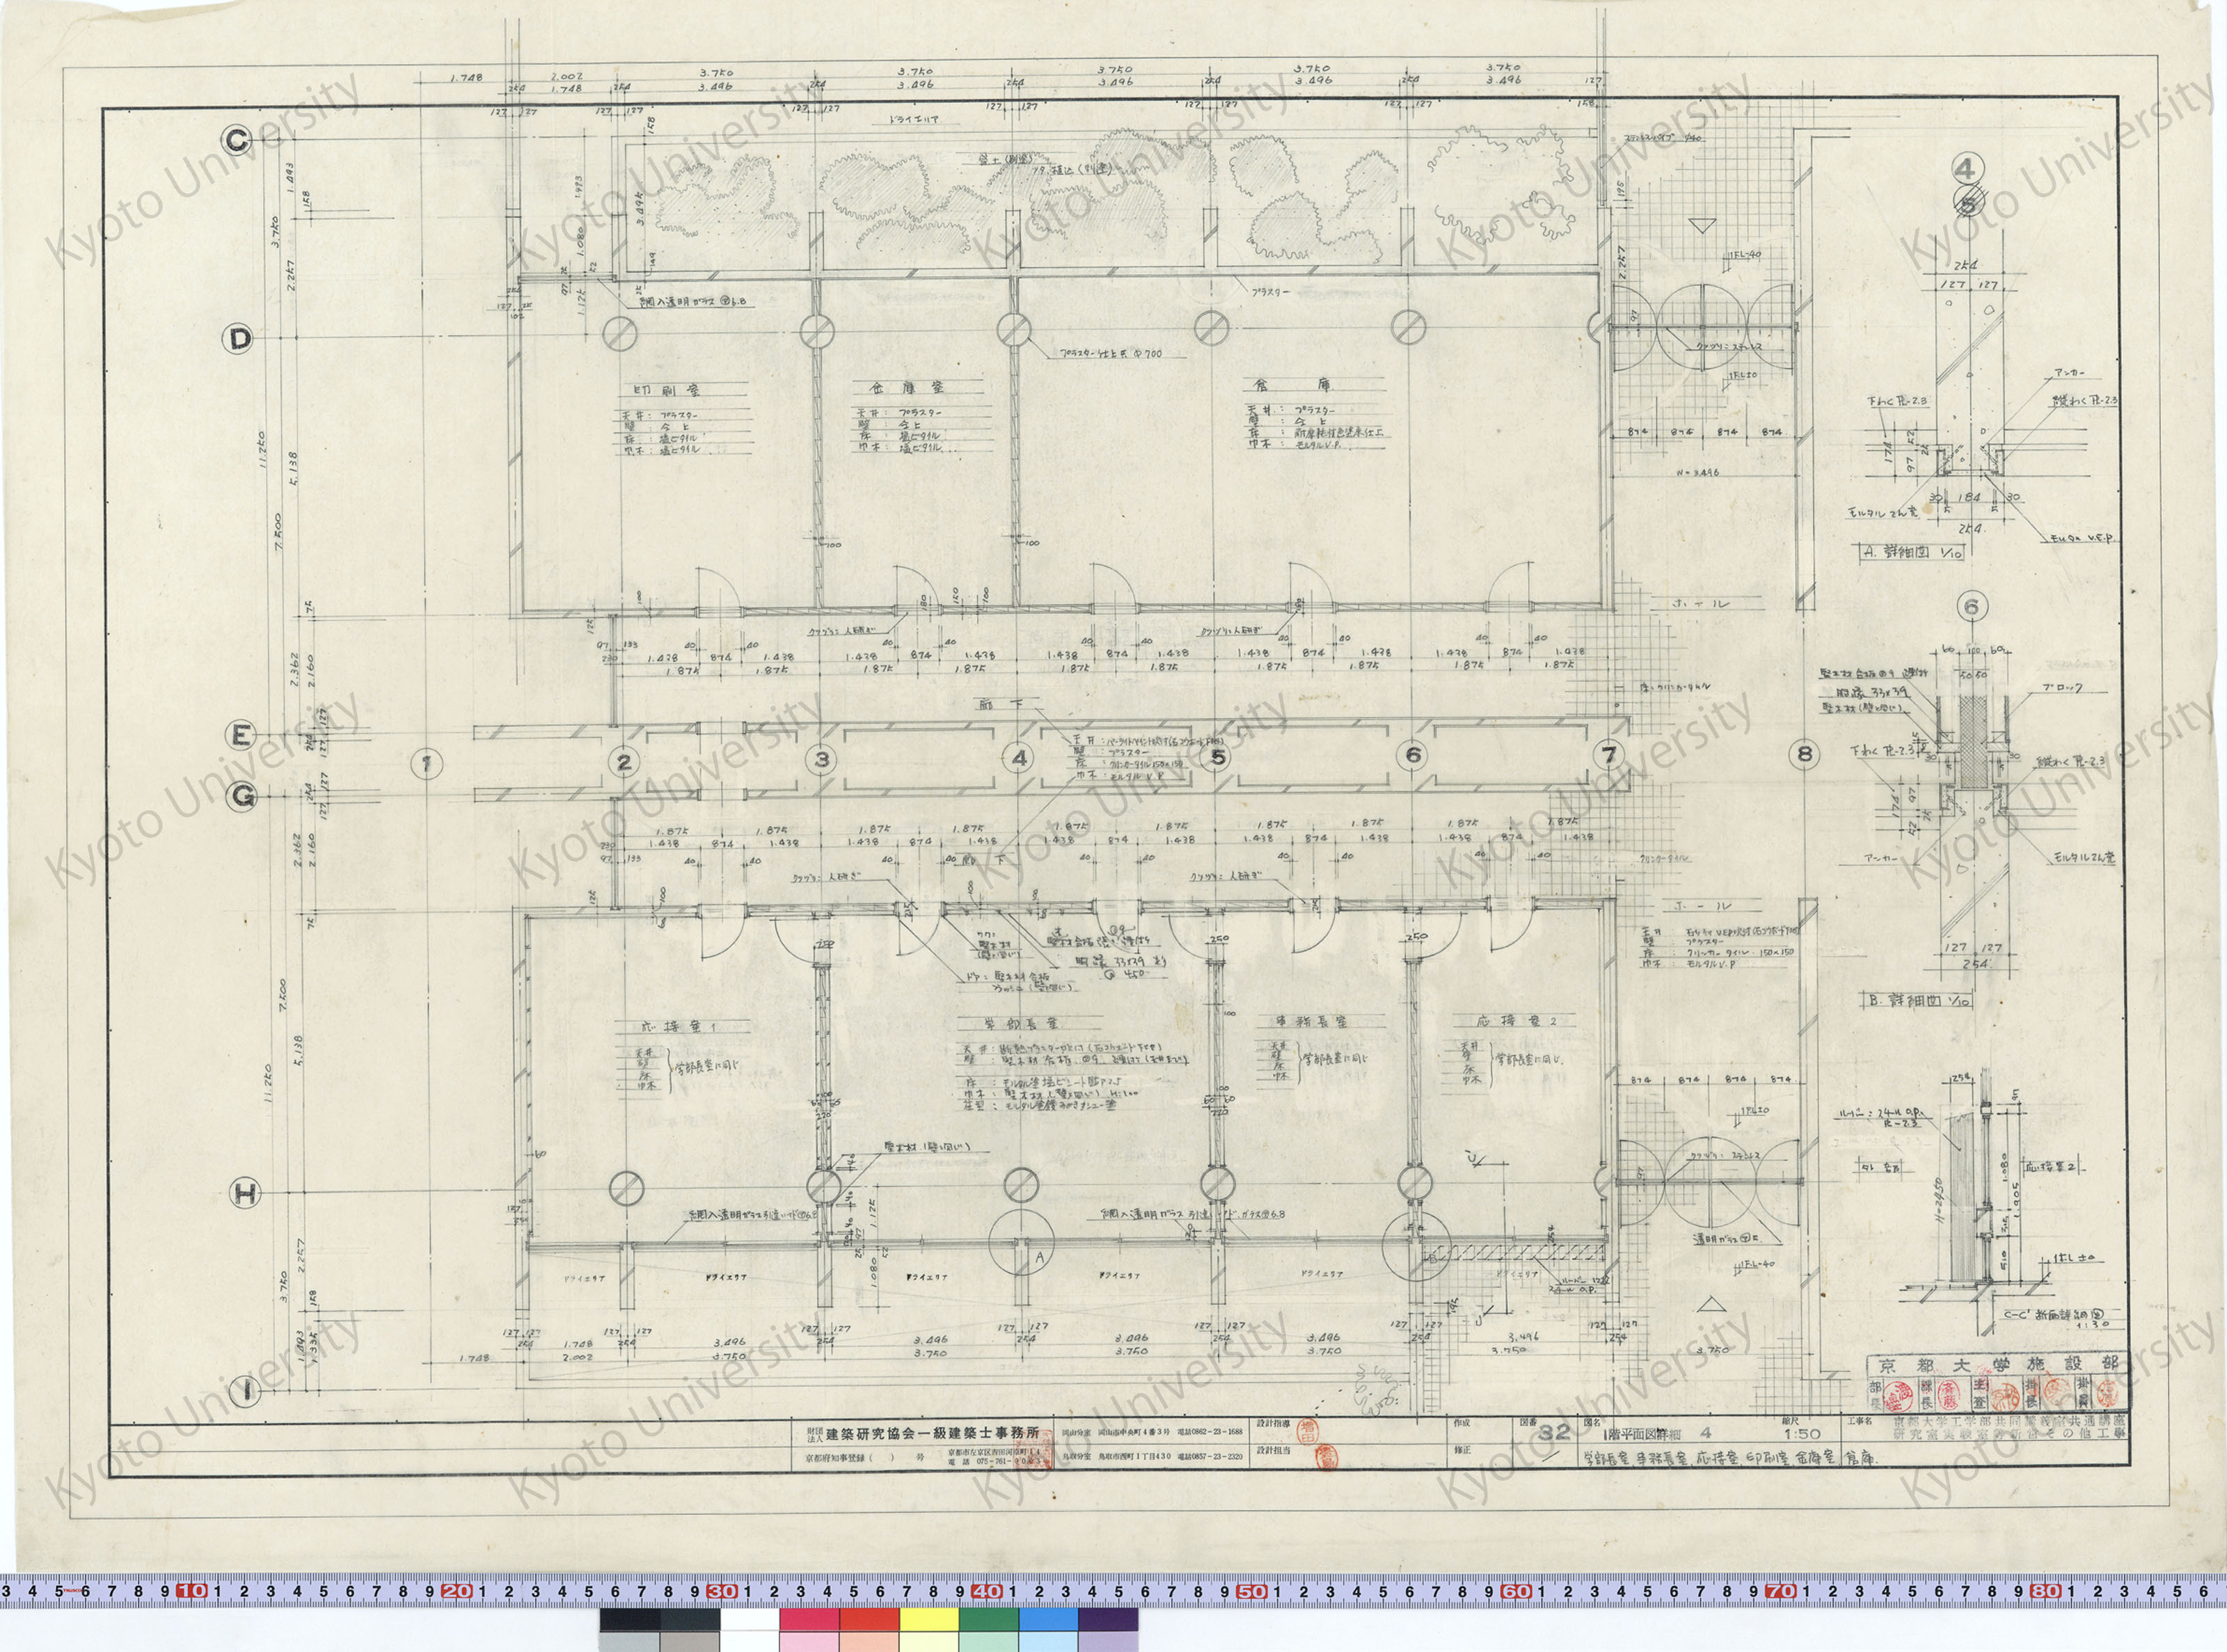Click the red 30 mark on the ruler
This screenshot has width=2227, height=1652.
pyautogui.click(x=720, y=1592)
